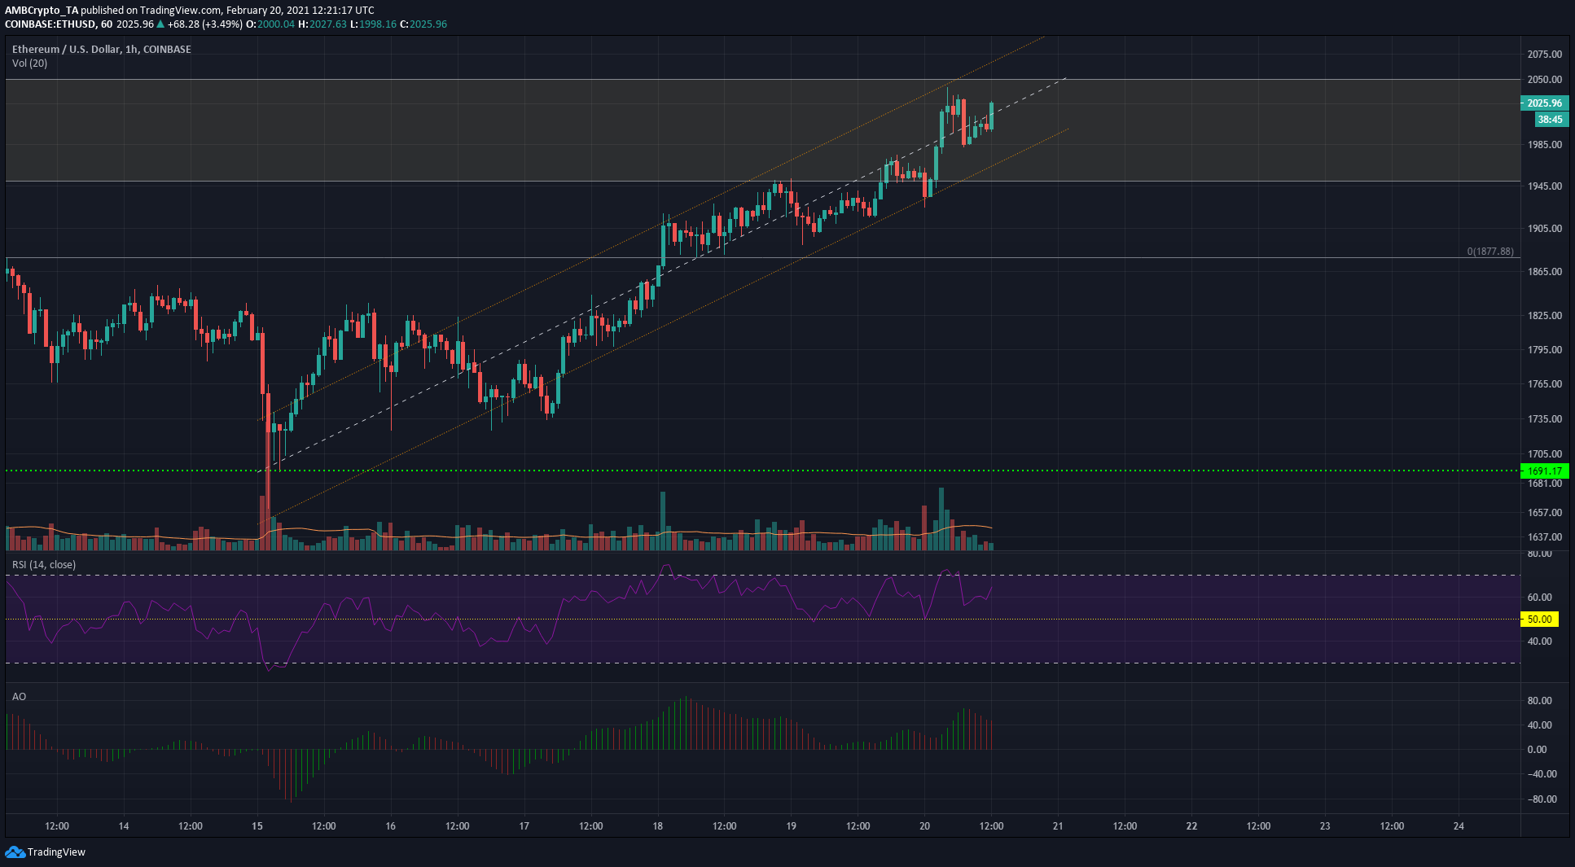Click the 2075.00 price axis label
The height and width of the screenshot is (867, 1575).
click(x=1545, y=55)
